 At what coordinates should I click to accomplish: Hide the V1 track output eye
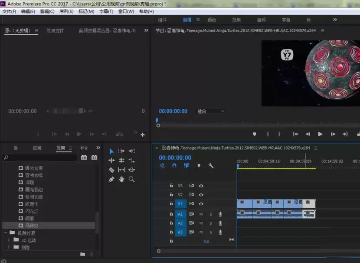[x=201, y=203]
